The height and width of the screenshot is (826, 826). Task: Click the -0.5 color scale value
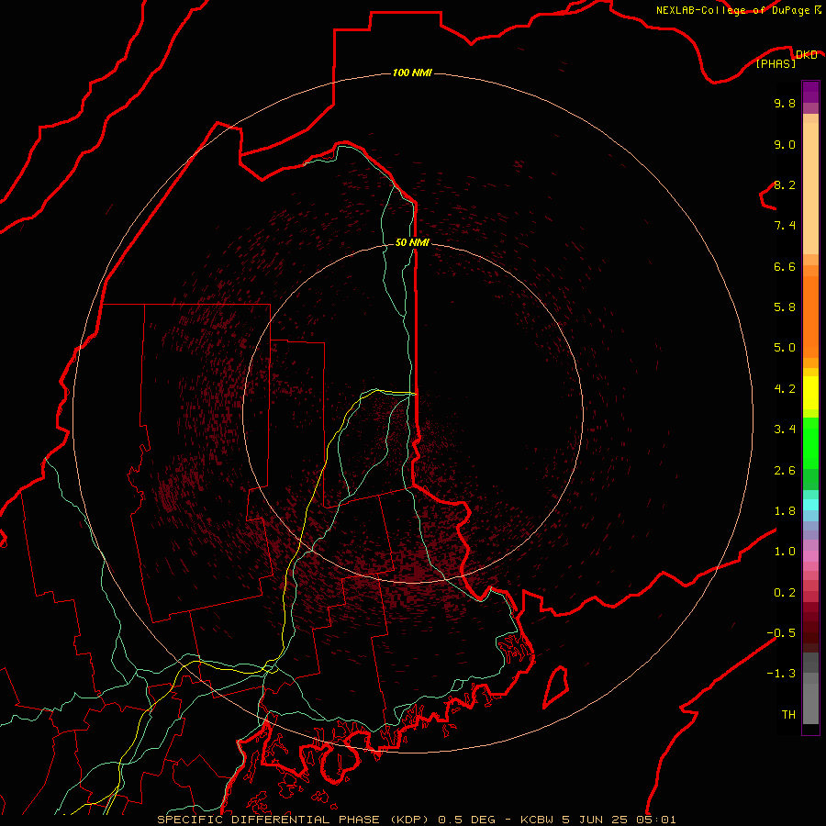click(x=781, y=633)
